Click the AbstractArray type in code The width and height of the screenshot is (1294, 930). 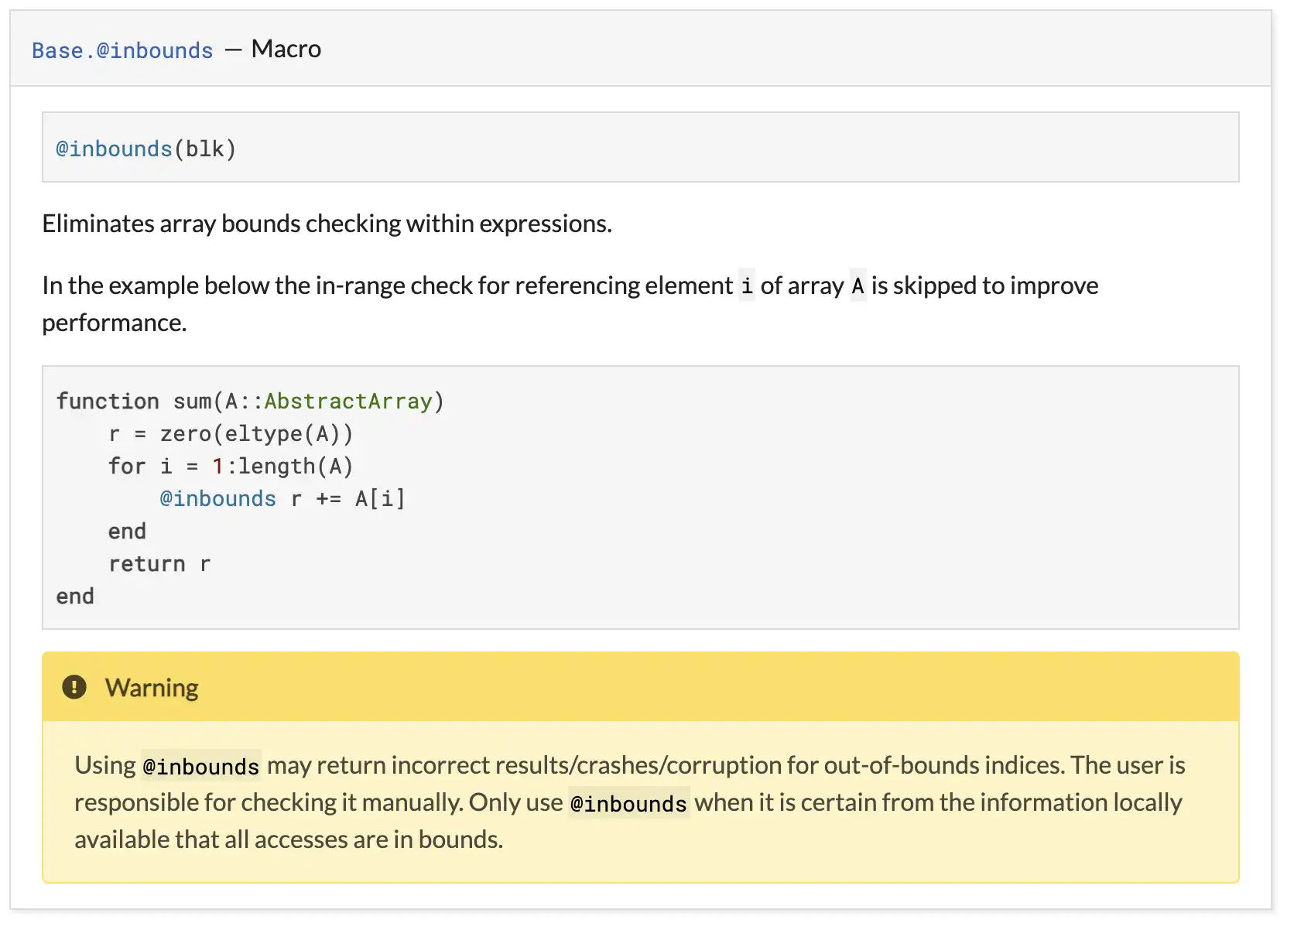coord(348,401)
